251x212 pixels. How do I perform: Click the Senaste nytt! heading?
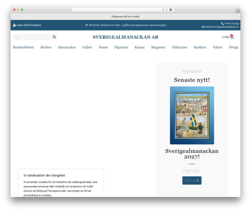click(x=192, y=80)
